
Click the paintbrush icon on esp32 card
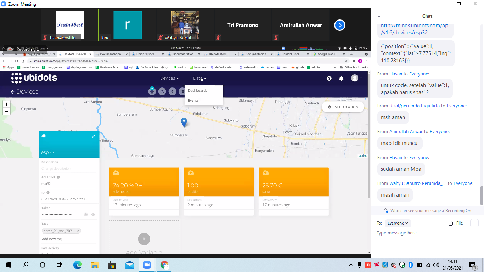click(x=94, y=136)
